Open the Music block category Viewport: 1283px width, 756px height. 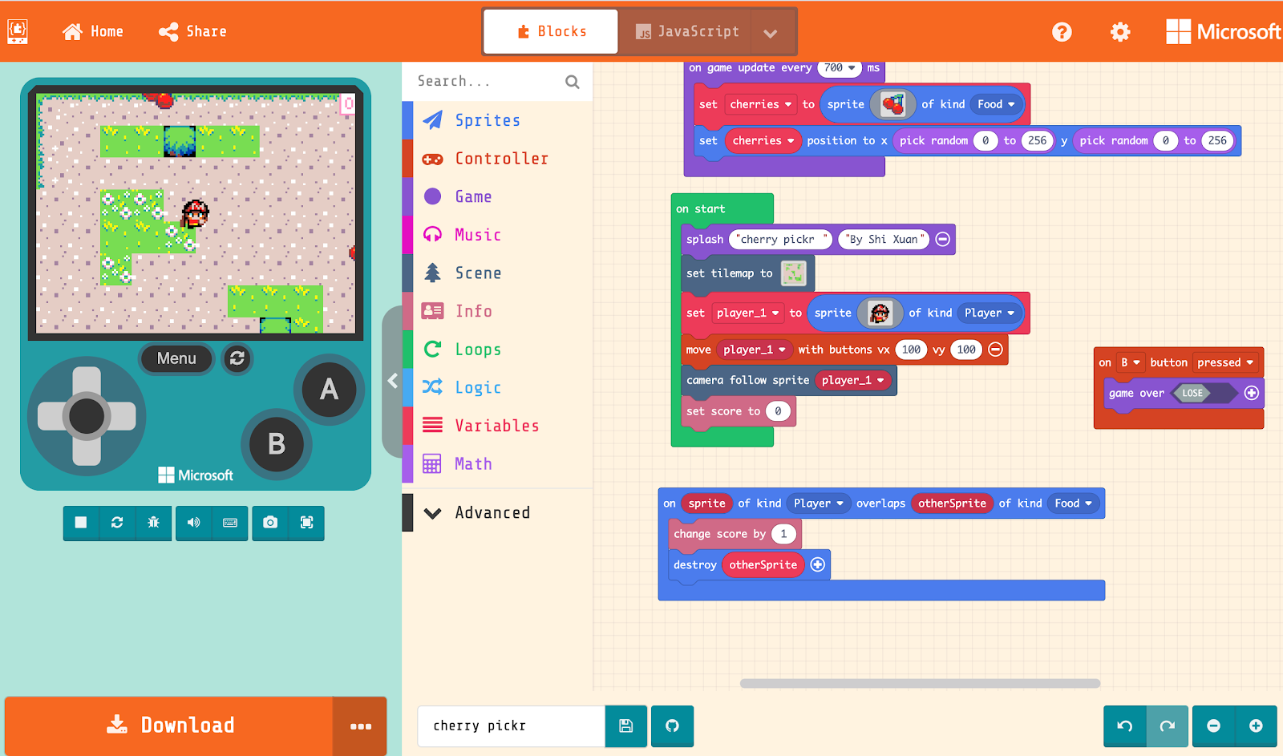(x=497, y=235)
